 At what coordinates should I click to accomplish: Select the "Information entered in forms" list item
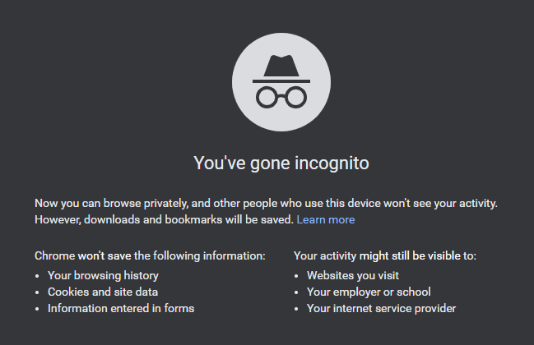[121, 308]
